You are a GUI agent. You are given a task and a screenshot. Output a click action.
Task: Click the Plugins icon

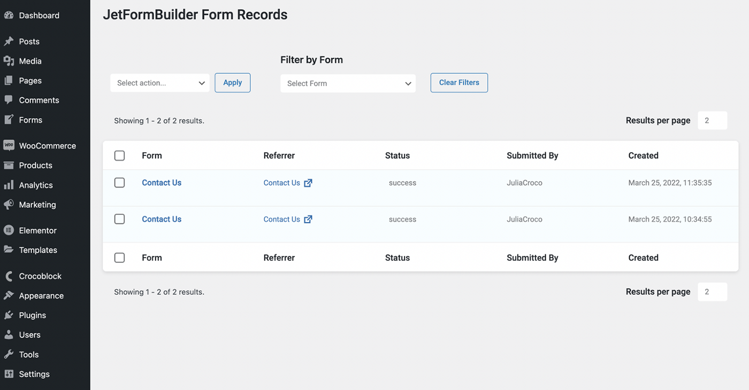point(9,315)
